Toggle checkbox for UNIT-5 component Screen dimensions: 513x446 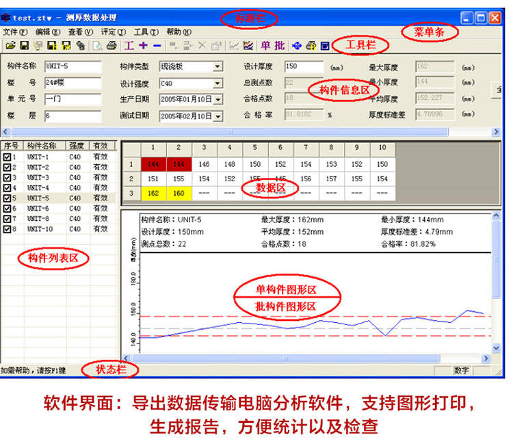7,198
